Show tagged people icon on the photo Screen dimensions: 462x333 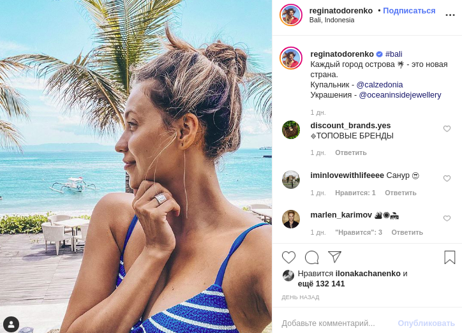click(x=11, y=324)
